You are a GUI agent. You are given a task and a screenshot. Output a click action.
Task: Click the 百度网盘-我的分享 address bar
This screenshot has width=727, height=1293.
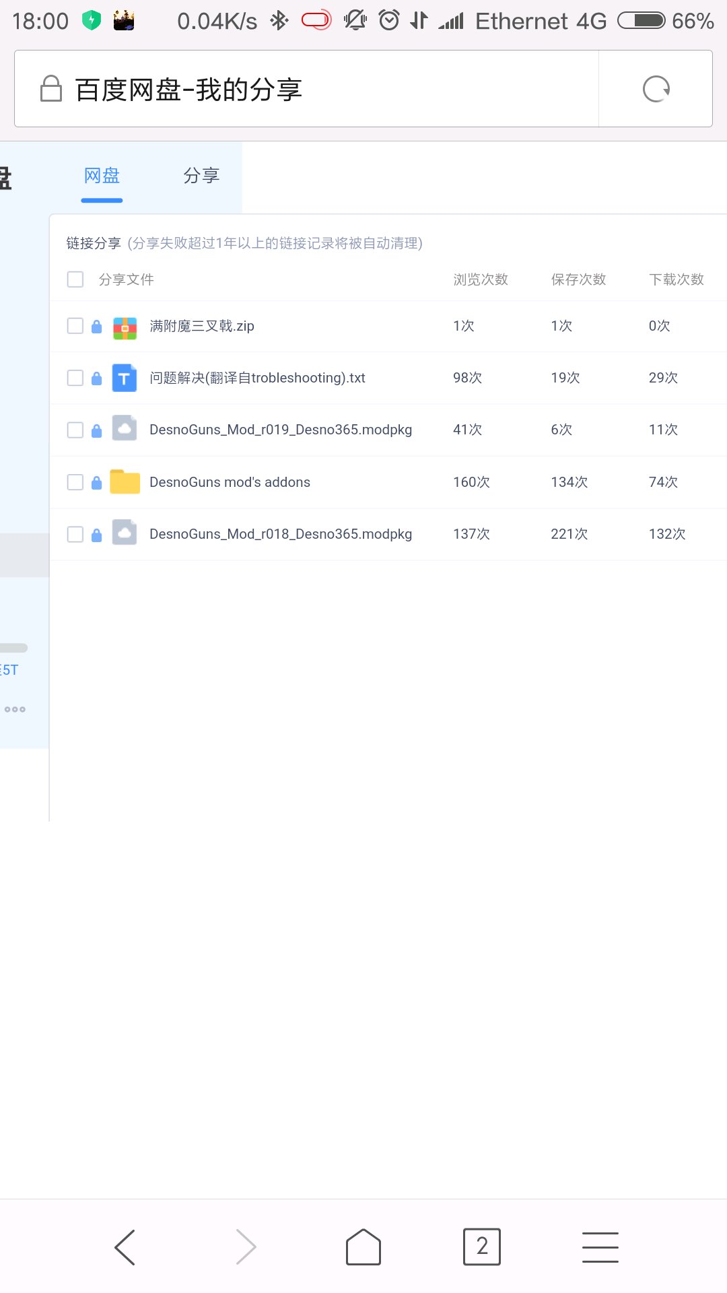(306, 89)
